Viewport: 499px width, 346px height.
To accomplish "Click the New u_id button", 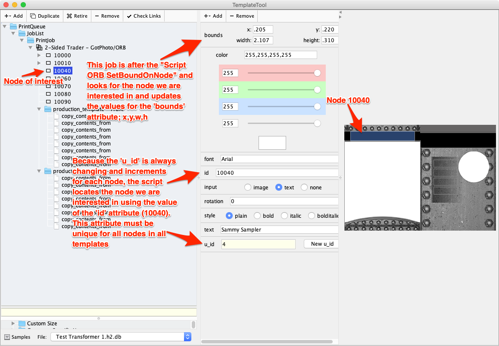I will click(x=321, y=244).
